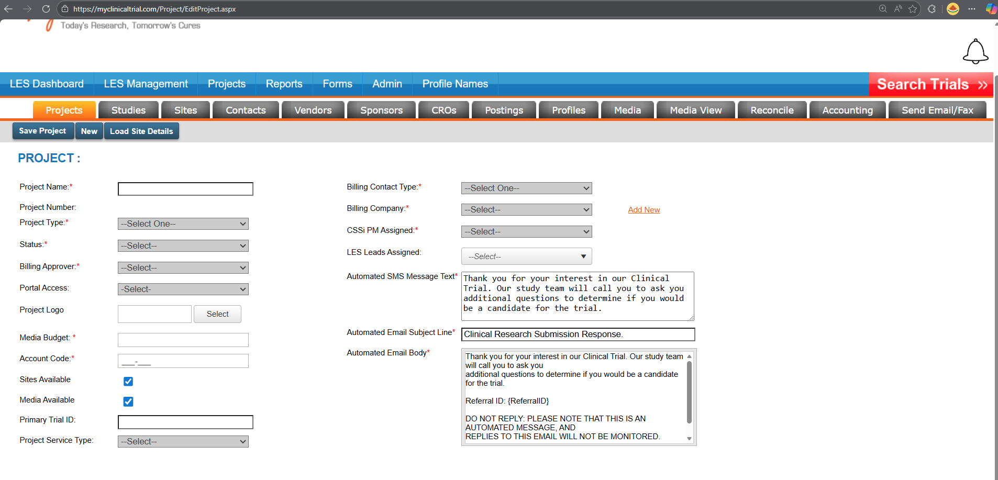Image resolution: width=998 pixels, height=480 pixels.
Task: Toggle the Sites Available checkbox
Action: (x=128, y=381)
